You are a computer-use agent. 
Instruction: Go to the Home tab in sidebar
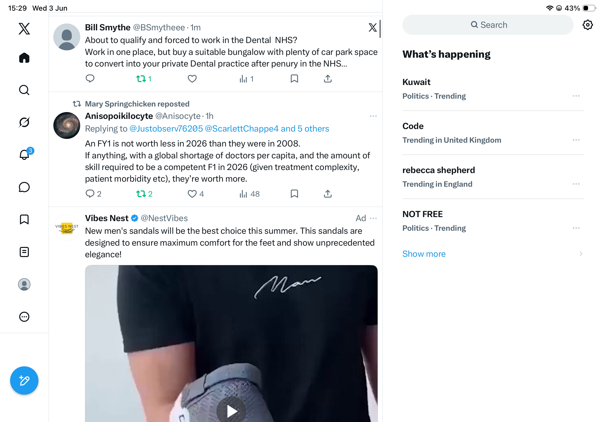(24, 58)
